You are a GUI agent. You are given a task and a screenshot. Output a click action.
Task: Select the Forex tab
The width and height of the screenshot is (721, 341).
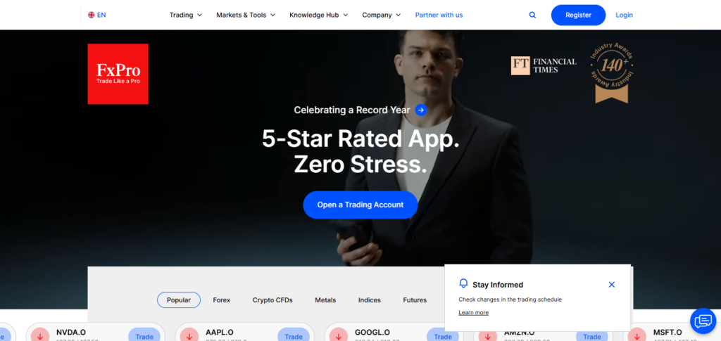(x=222, y=300)
